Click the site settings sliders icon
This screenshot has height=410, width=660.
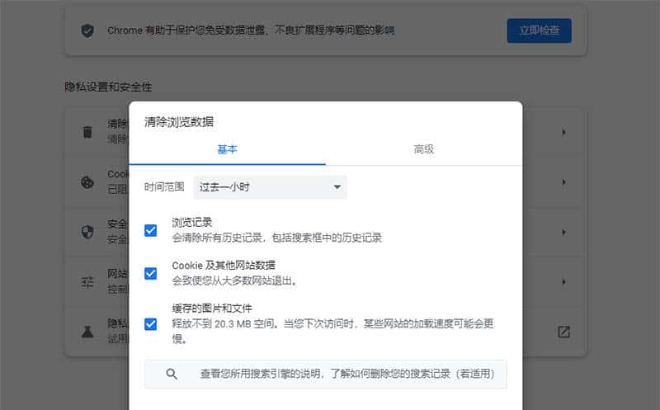pyautogui.click(x=87, y=281)
